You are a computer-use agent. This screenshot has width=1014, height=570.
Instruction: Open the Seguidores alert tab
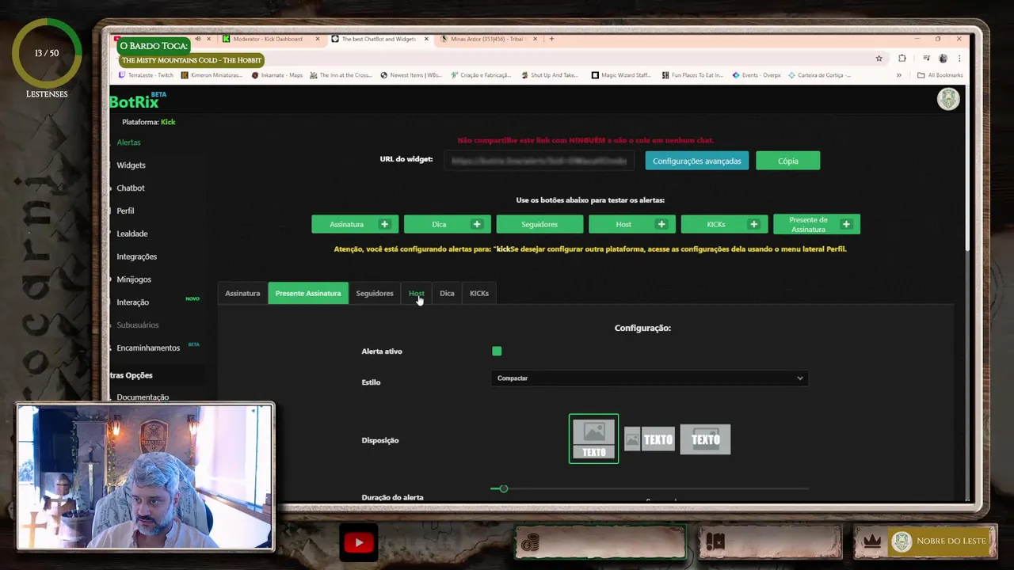pos(375,293)
